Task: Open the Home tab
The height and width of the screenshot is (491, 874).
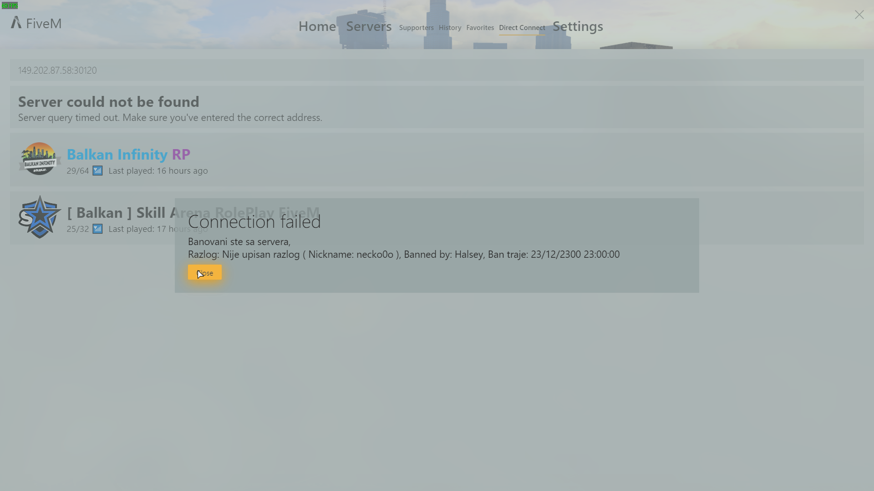Action: [x=317, y=26]
